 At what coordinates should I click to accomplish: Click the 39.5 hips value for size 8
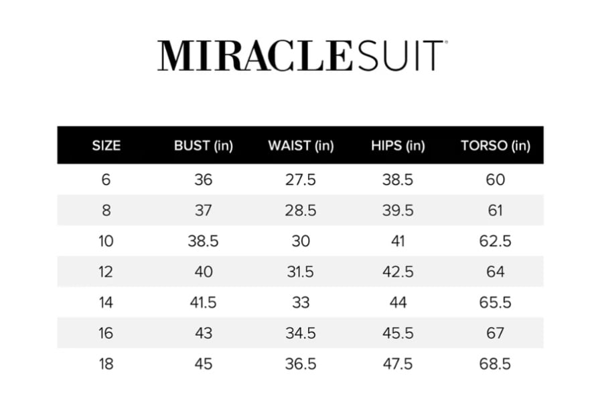click(398, 210)
